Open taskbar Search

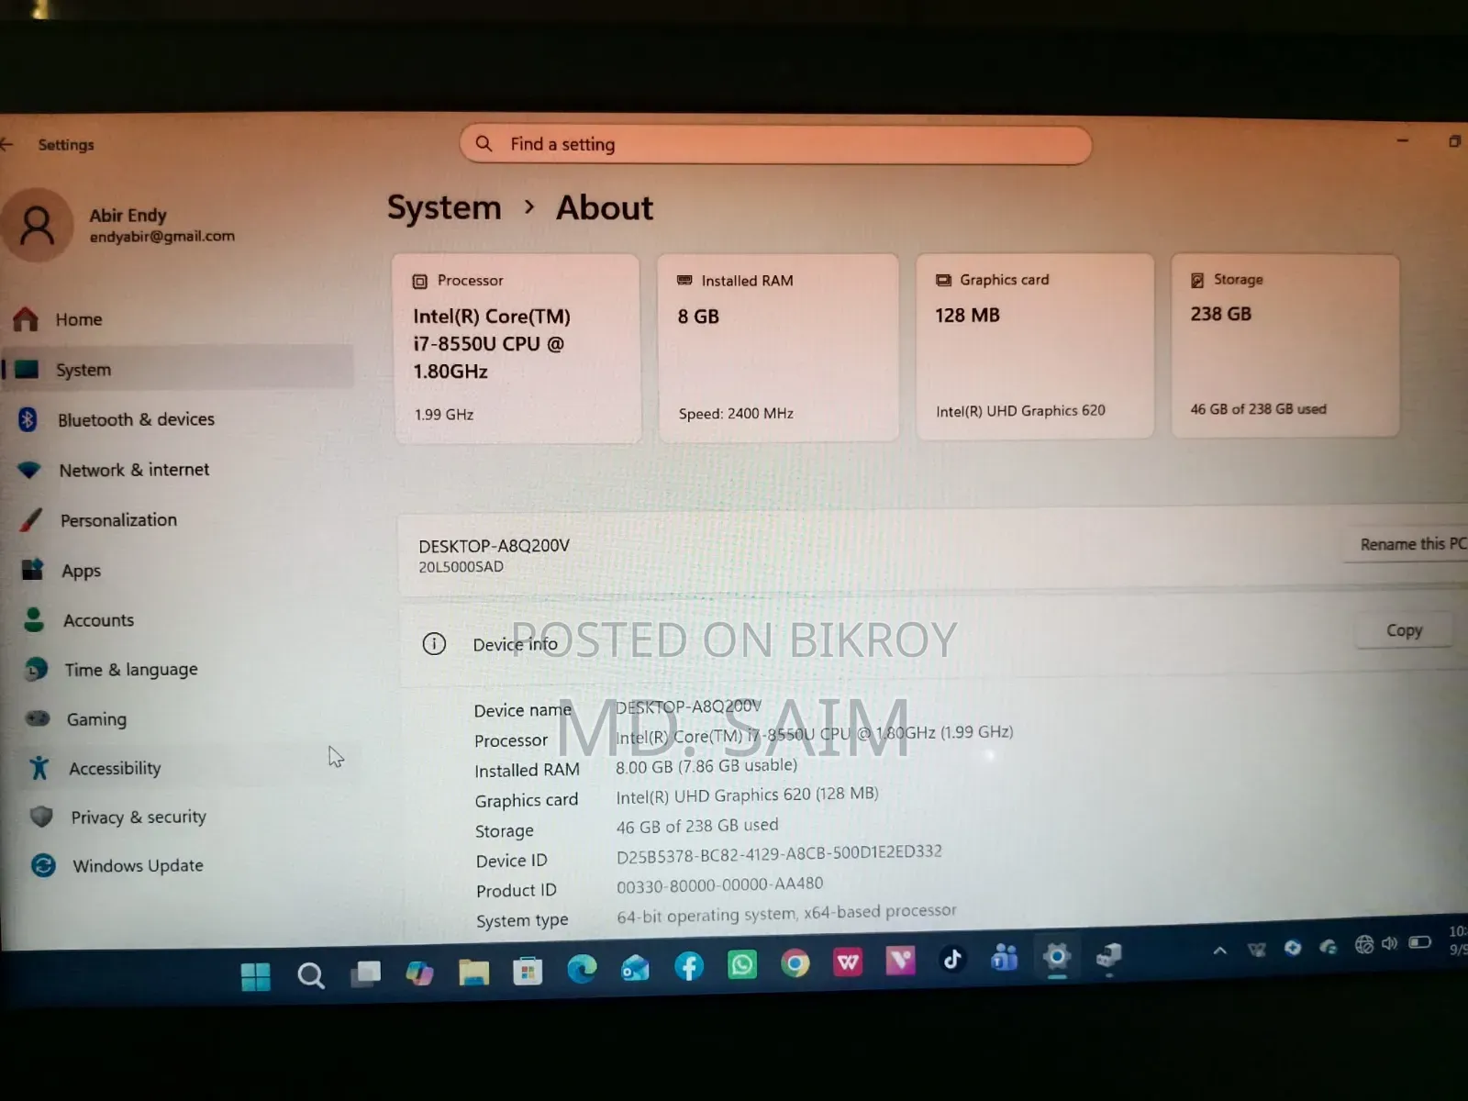point(310,975)
